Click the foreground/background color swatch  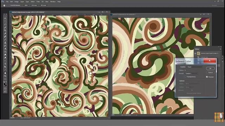(x=5, y=85)
